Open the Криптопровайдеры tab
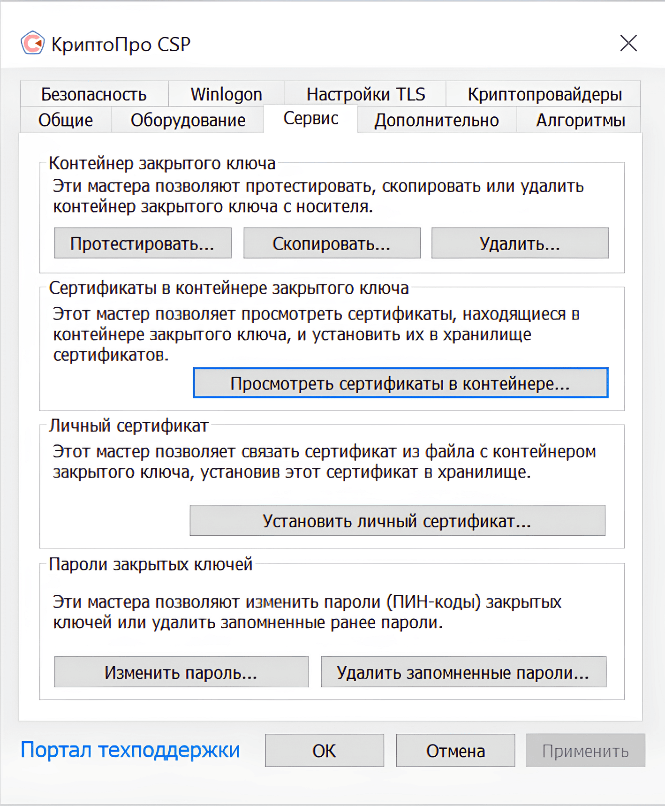 pos(544,94)
